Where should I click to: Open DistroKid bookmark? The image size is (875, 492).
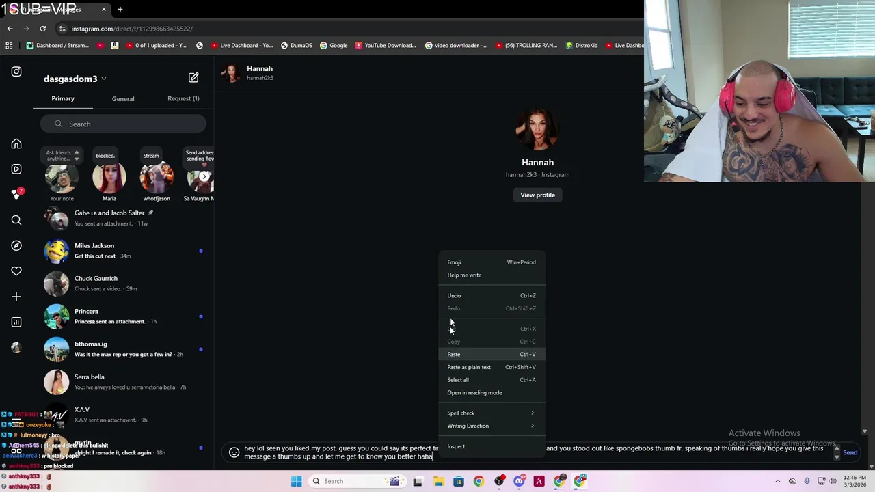tap(581, 46)
